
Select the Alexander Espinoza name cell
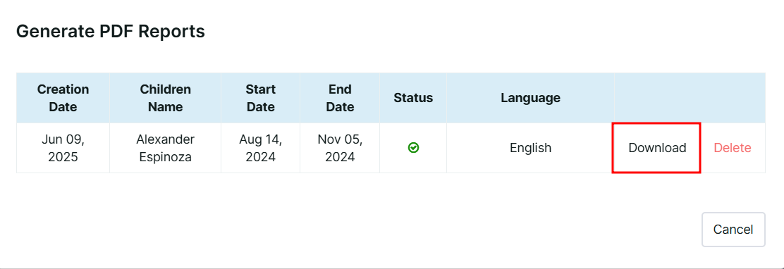click(x=165, y=148)
